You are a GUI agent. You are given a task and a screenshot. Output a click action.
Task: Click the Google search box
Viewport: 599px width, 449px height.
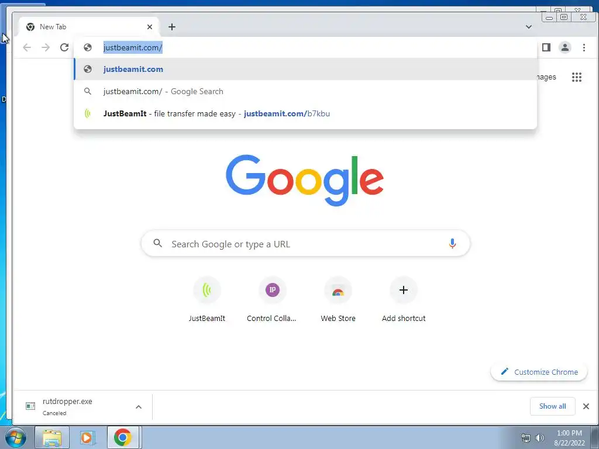[305, 244]
